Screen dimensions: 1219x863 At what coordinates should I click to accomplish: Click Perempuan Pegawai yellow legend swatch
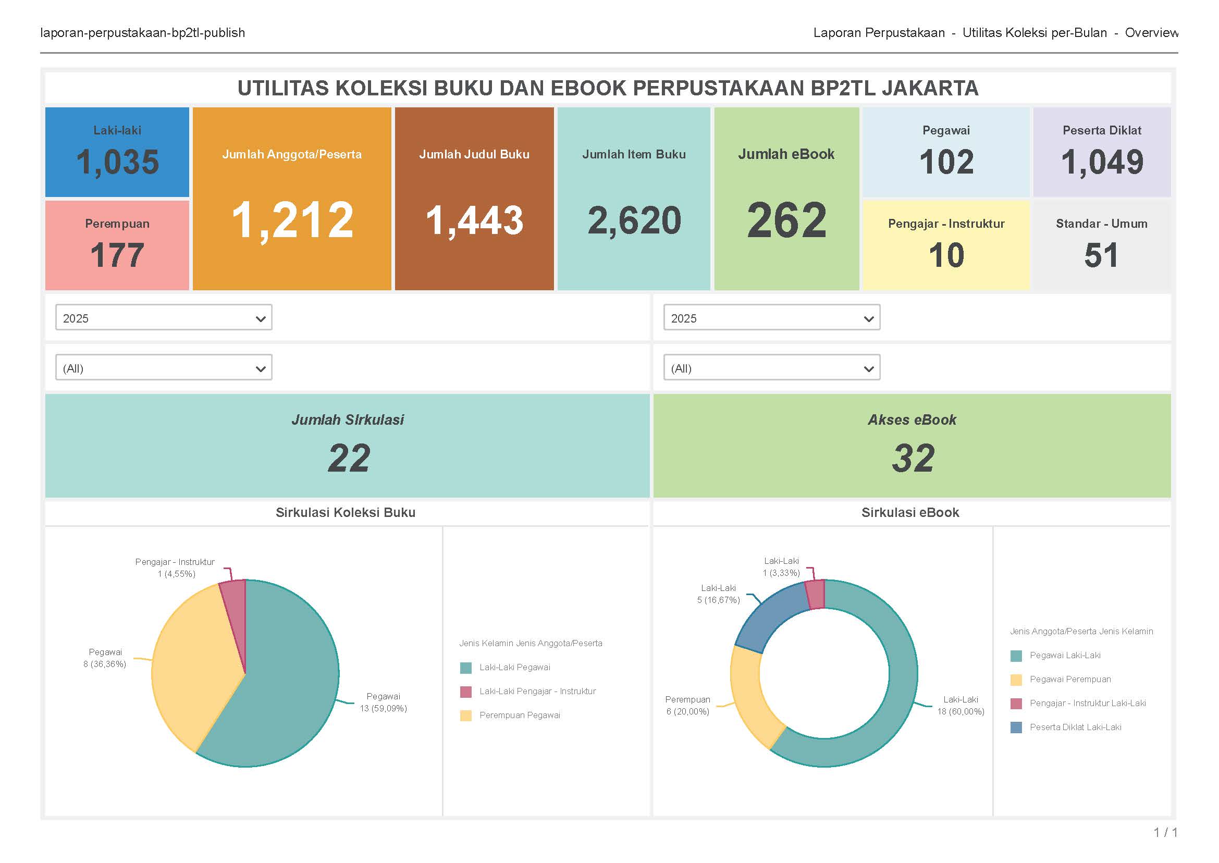[465, 716]
